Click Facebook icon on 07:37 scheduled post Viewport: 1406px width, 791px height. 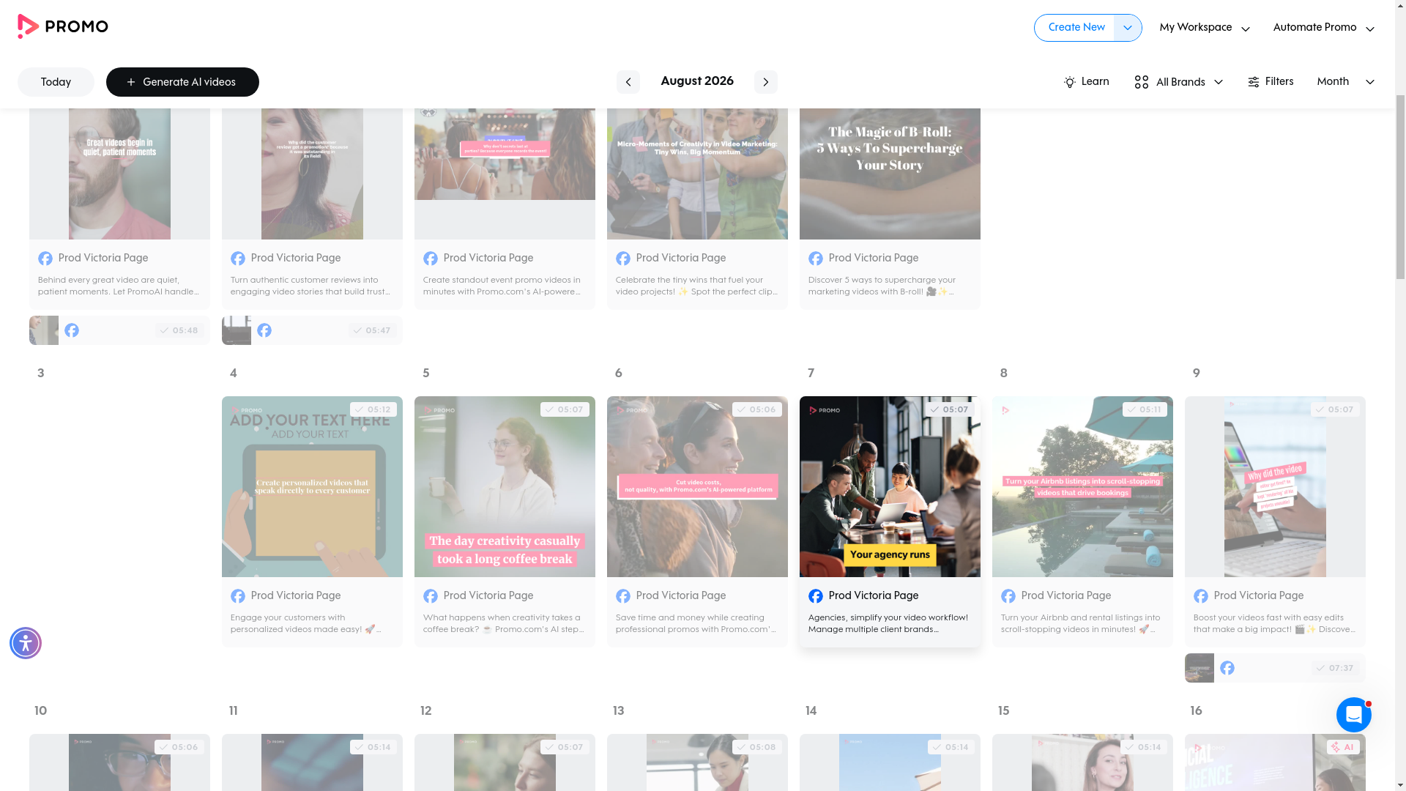pos(1227,668)
